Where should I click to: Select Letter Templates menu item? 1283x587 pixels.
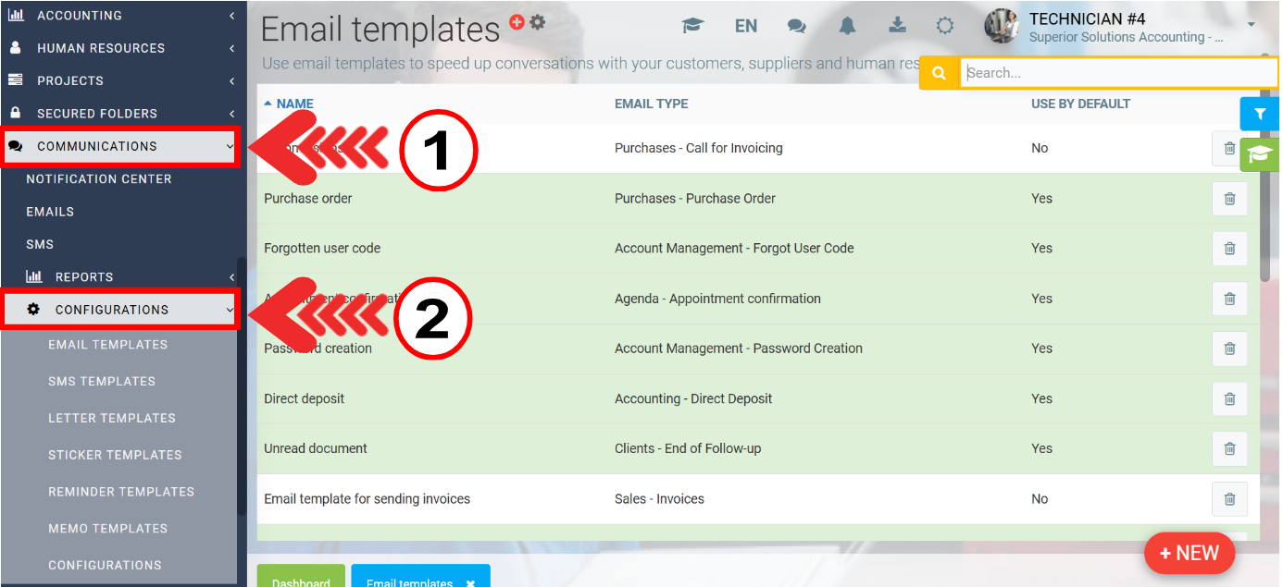(112, 419)
